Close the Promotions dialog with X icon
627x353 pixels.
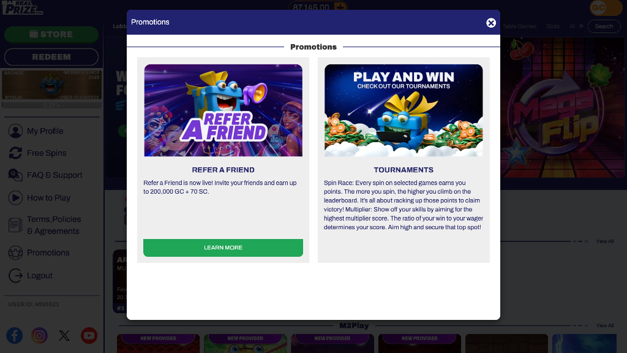491,23
